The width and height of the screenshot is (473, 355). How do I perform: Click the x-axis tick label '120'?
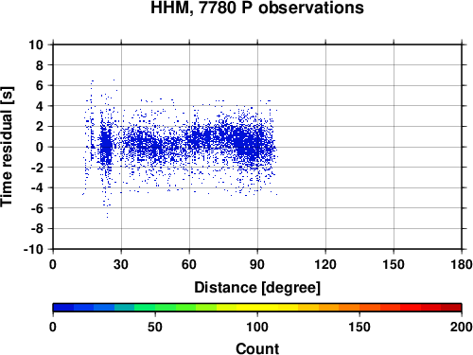point(325,264)
